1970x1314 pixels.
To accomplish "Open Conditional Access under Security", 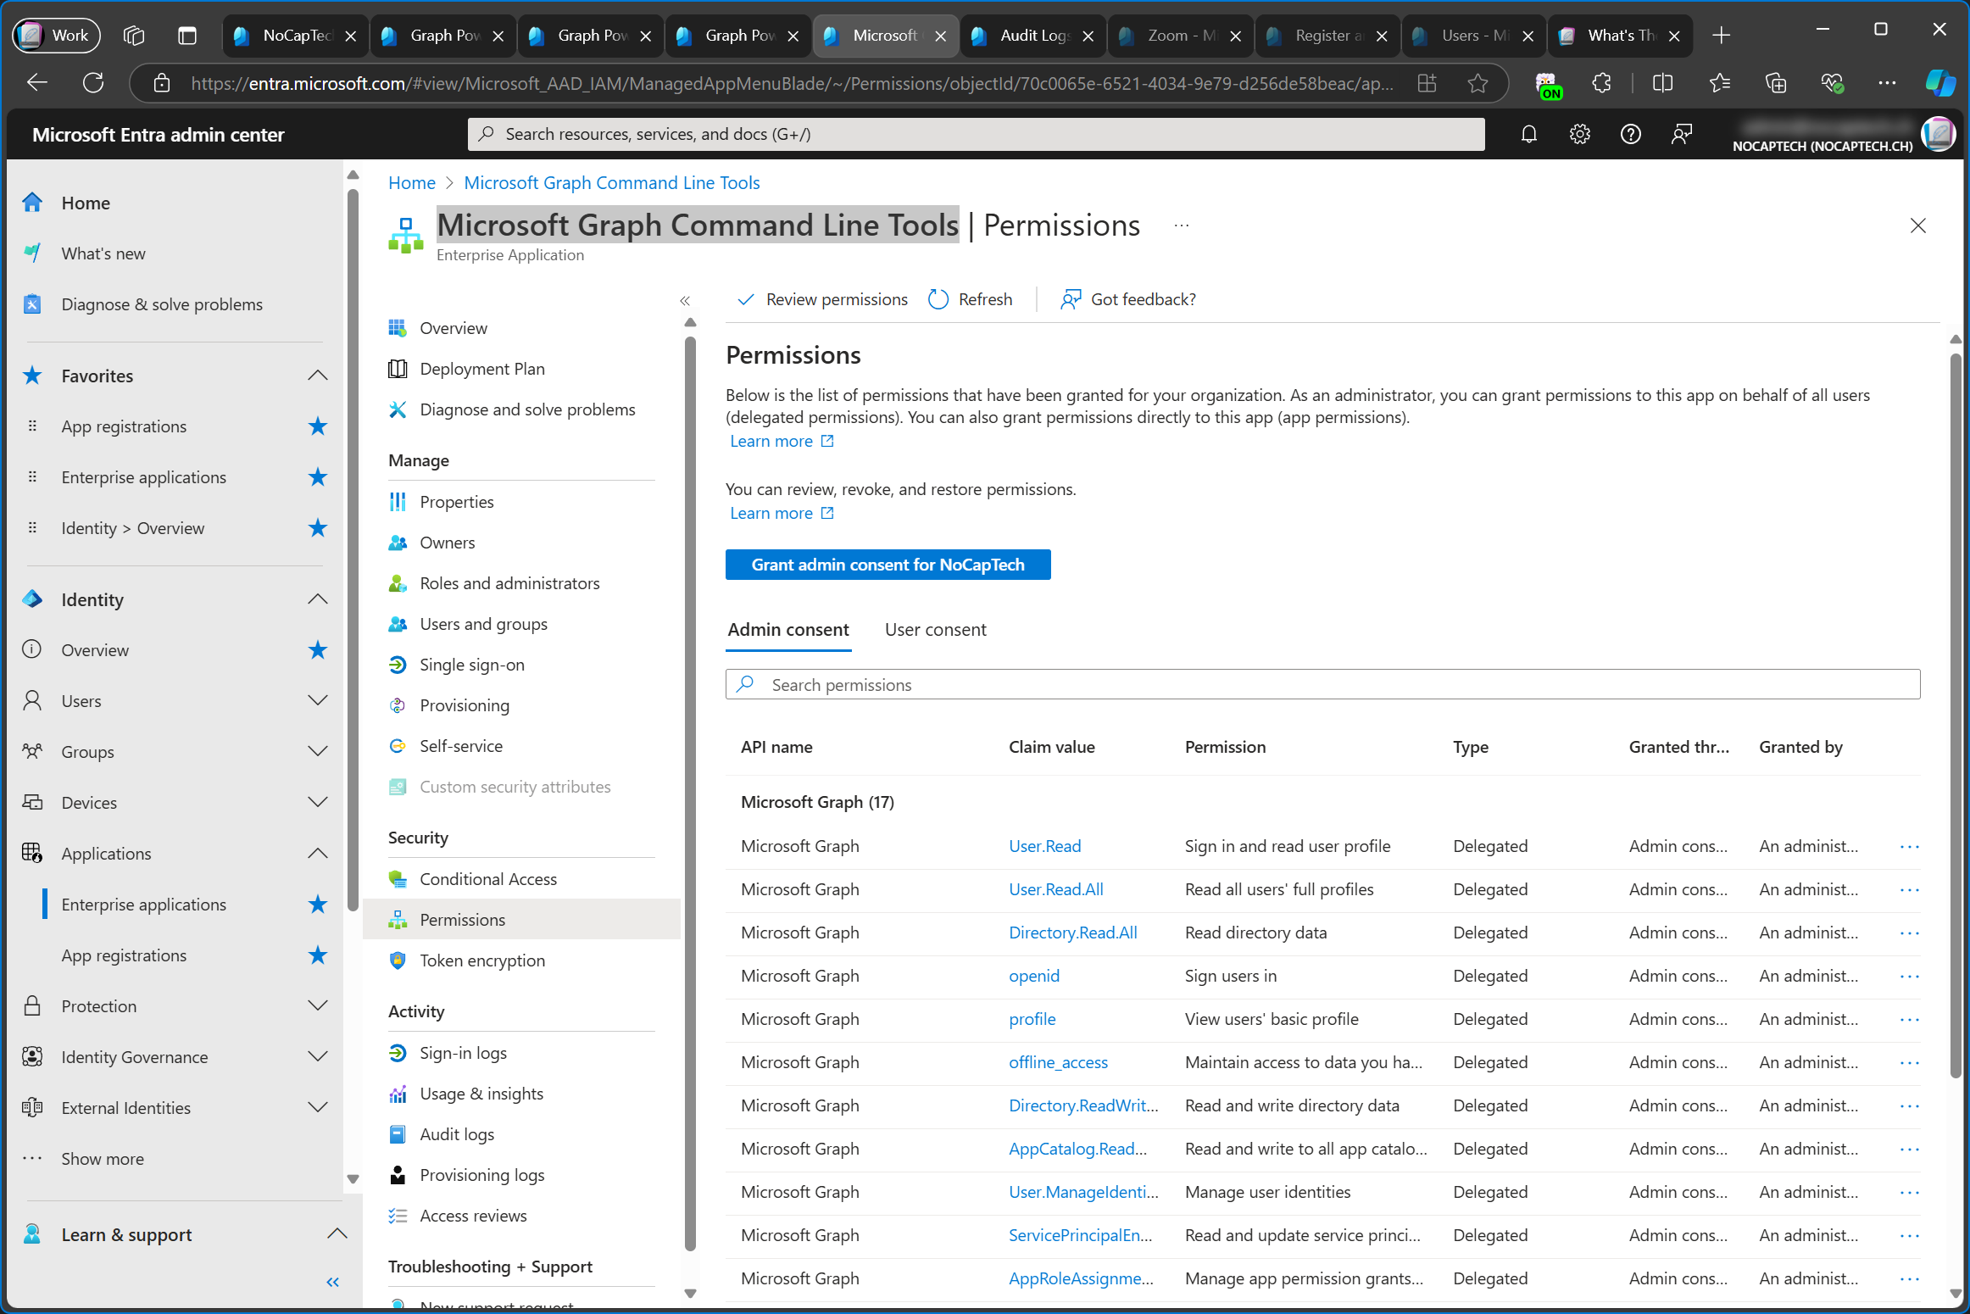I will coord(487,879).
